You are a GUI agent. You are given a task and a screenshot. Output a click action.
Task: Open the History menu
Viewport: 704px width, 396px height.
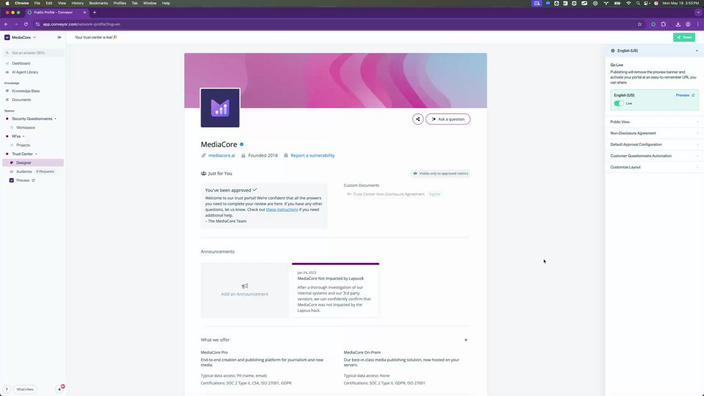(78, 3)
